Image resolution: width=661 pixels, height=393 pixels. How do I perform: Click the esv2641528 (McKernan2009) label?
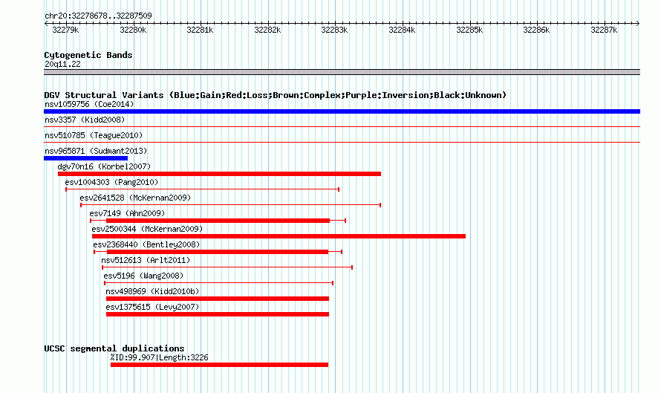pos(135,198)
